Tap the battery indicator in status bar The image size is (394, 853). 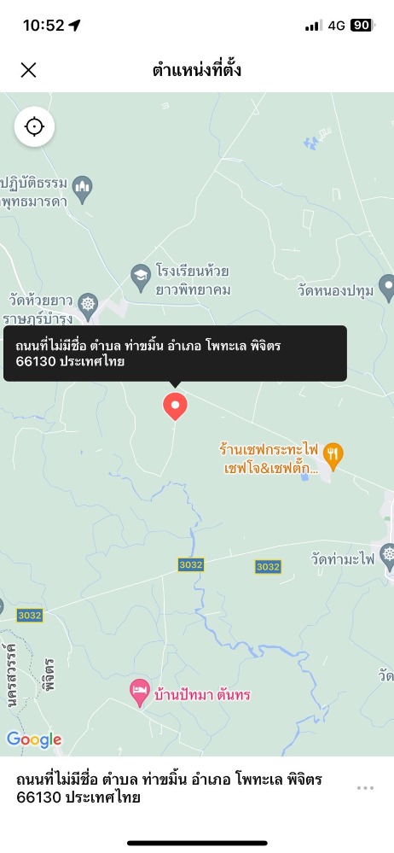[x=361, y=25]
